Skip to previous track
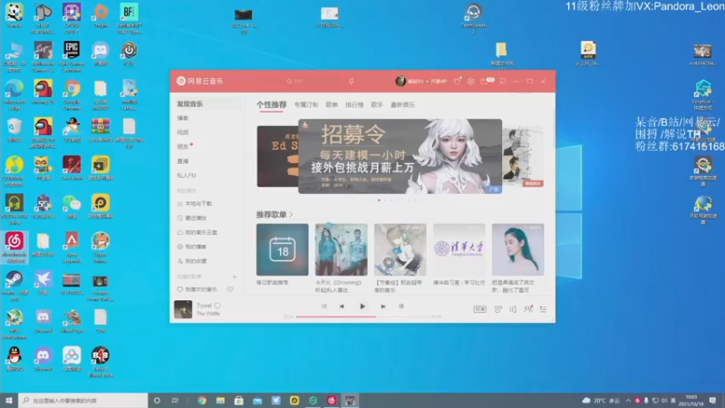Image resolution: width=725 pixels, height=408 pixels. 342,306
